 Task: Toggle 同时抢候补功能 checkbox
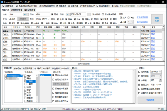pyautogui.click(x=53, y=75)
